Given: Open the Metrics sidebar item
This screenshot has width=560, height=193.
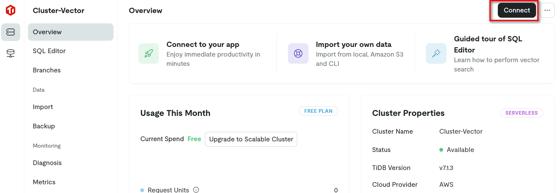Looking at the screenshot, I should pos(44,182).
